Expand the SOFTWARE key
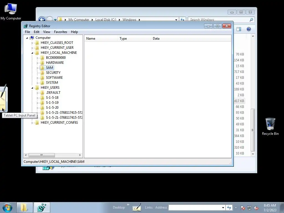Screen dimensions: 284x213 point(37,78)
